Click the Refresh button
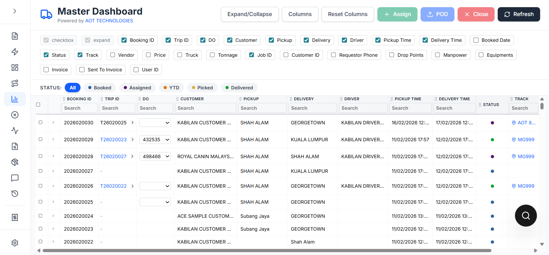This screenshot has height=255, width=549. point(519,14)
